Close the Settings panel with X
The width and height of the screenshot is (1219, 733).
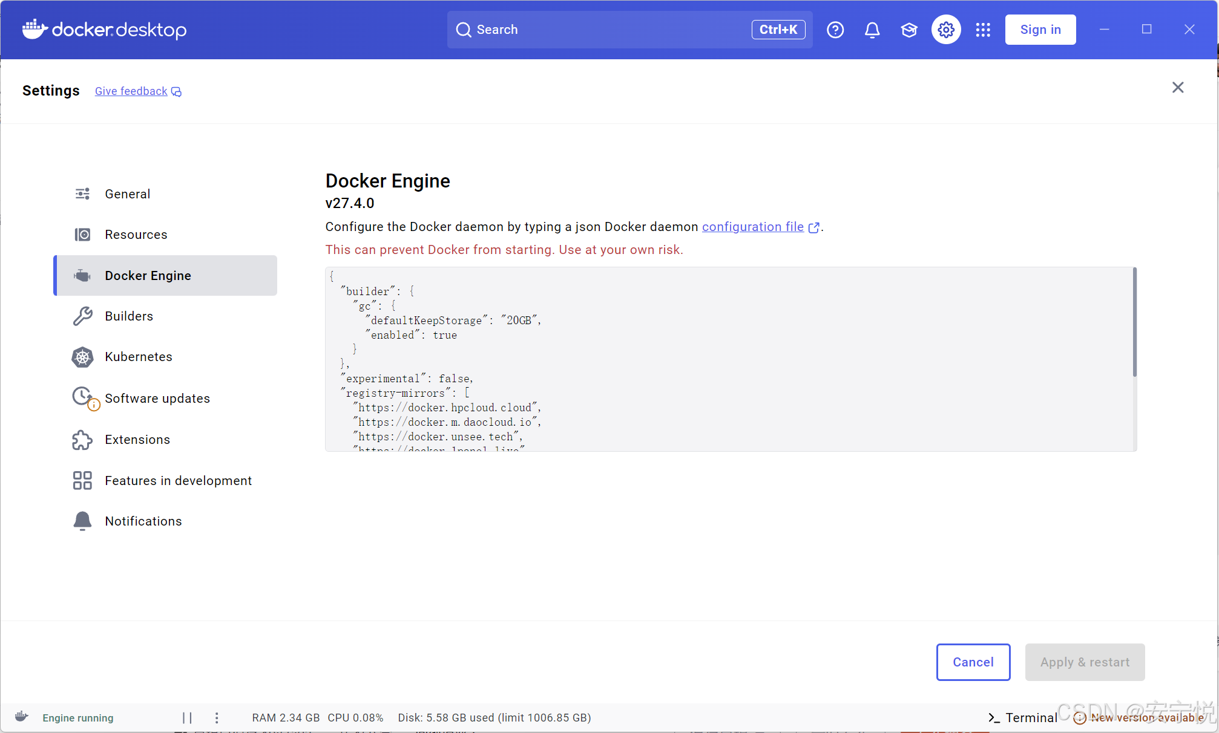(x=1178, y=88)
